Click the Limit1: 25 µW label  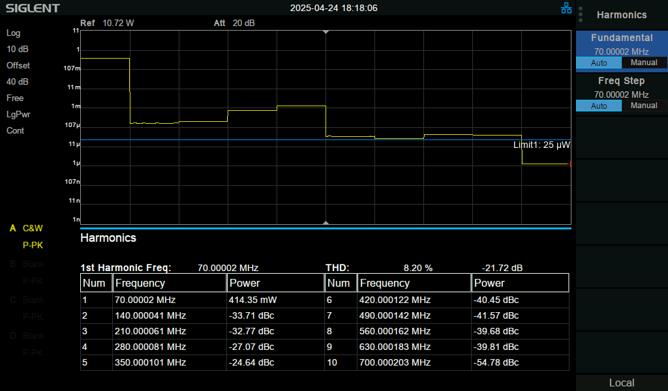pyautogui.click(x=541, y=145)
